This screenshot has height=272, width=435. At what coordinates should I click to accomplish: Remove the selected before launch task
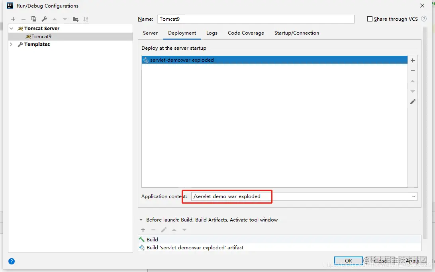[153, 230]
